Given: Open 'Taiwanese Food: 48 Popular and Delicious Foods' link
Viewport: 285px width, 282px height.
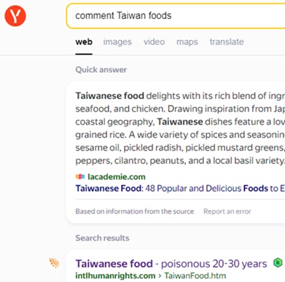Looking at the screenshot, I should (x=180, y=188).
